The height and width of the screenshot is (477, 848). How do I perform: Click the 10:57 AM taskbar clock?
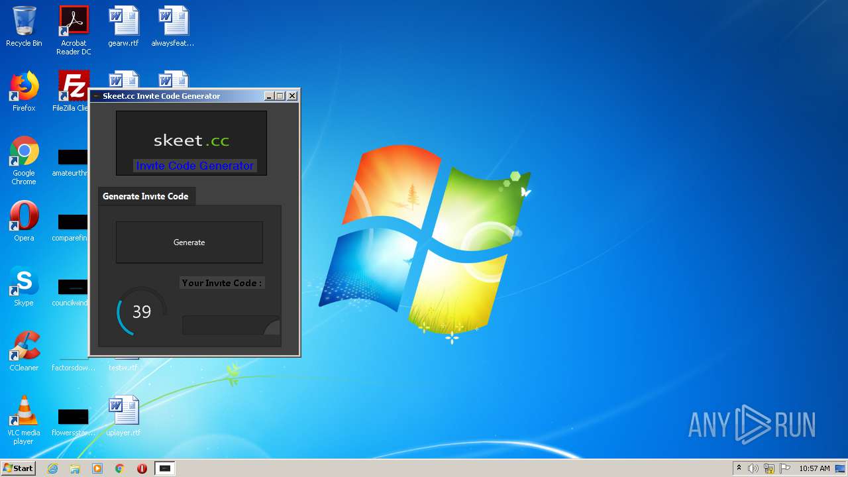coord(814,468)
